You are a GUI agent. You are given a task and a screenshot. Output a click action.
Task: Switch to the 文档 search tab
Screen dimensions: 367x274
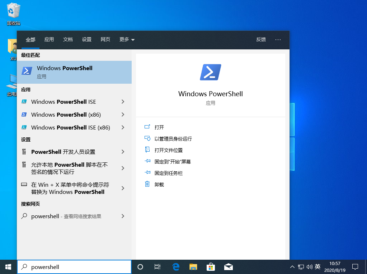(68, 39)
